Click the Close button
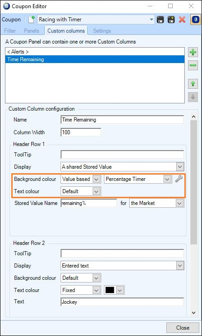The width and height of the screenshot is (202, 336). [183, 328]
